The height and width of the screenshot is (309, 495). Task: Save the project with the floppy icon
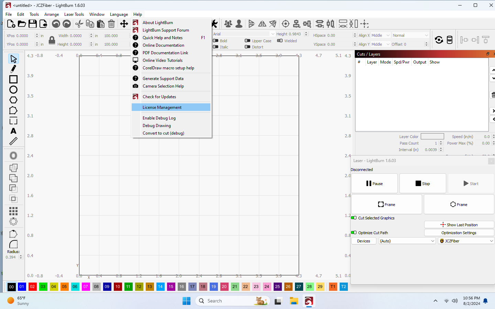click(x=33, y=24)
